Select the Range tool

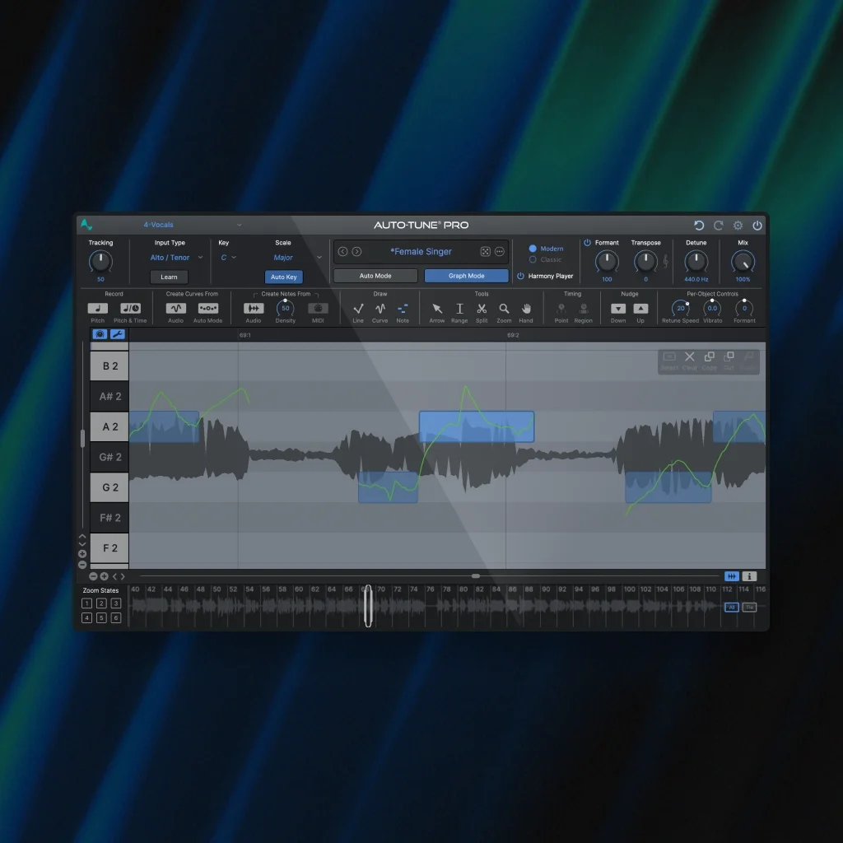click(x=459, y=309)
